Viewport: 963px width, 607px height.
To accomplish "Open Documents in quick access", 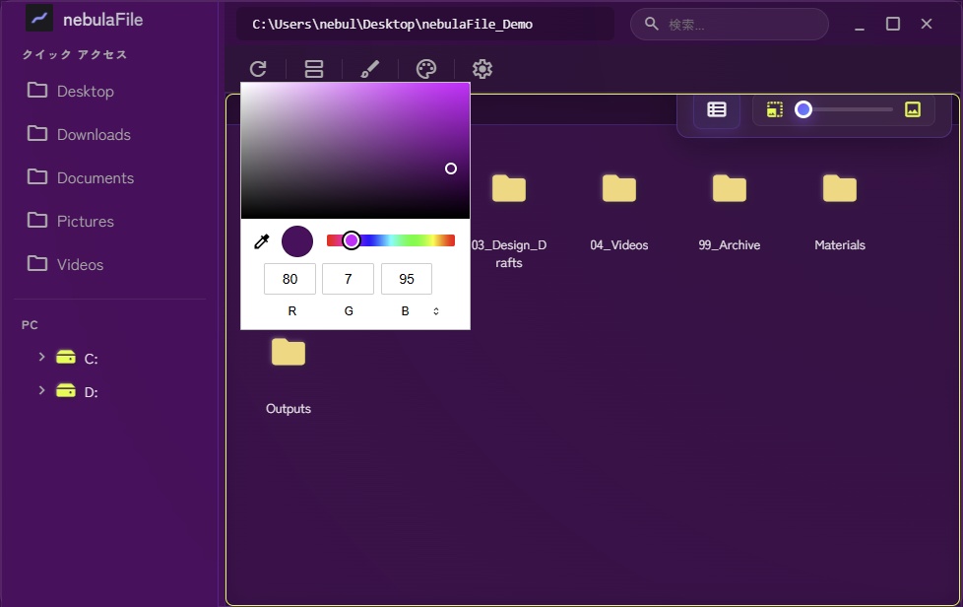I will [x=81, y=177].
